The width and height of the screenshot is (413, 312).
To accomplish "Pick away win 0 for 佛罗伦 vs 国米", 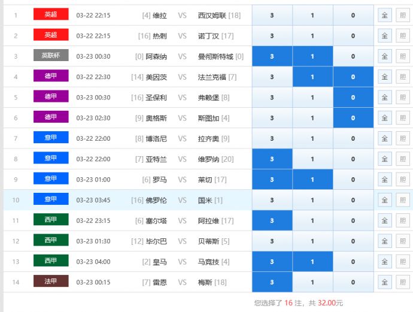I will point(353,200).
